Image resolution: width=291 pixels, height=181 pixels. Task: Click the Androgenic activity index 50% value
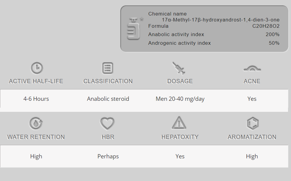tap(274, 43)
